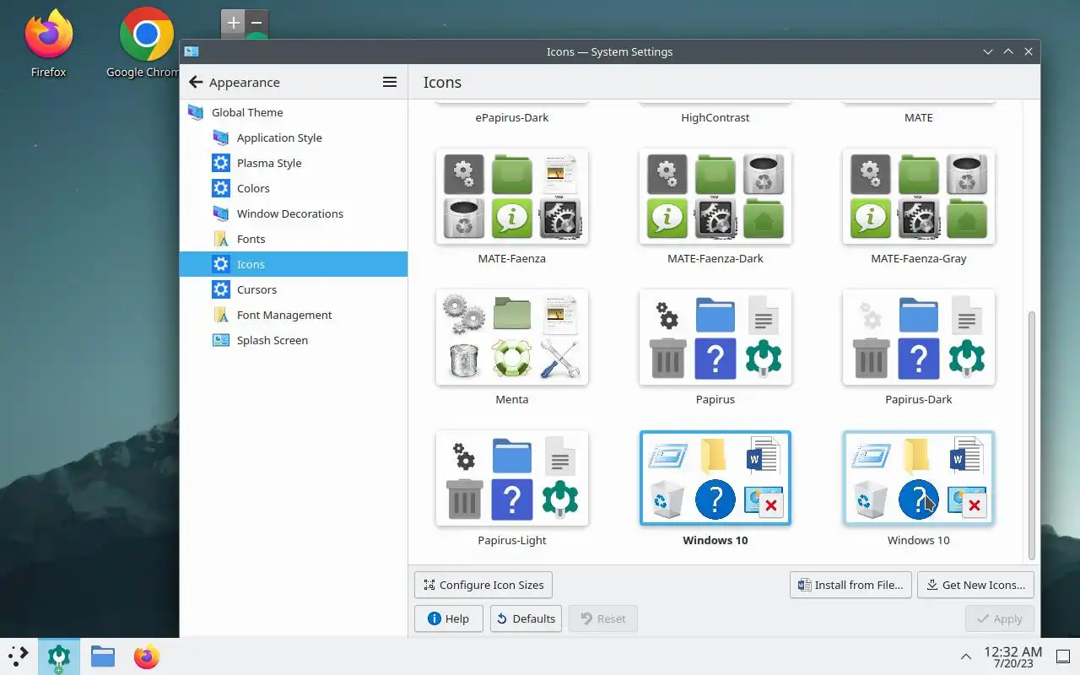The width and height of the screenshot is (1080, 675).
Task: Click the icon themes list scrollbar
Action: tap(1031, 435)
